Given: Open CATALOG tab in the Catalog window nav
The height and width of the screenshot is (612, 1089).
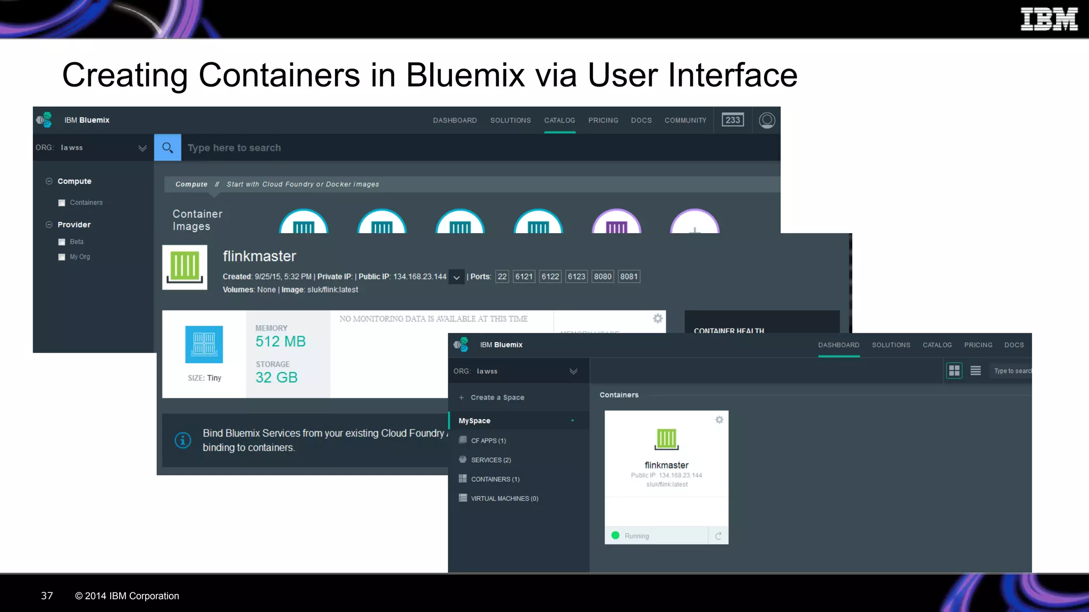Looking at the screenshot, I should tap(559, 120).
